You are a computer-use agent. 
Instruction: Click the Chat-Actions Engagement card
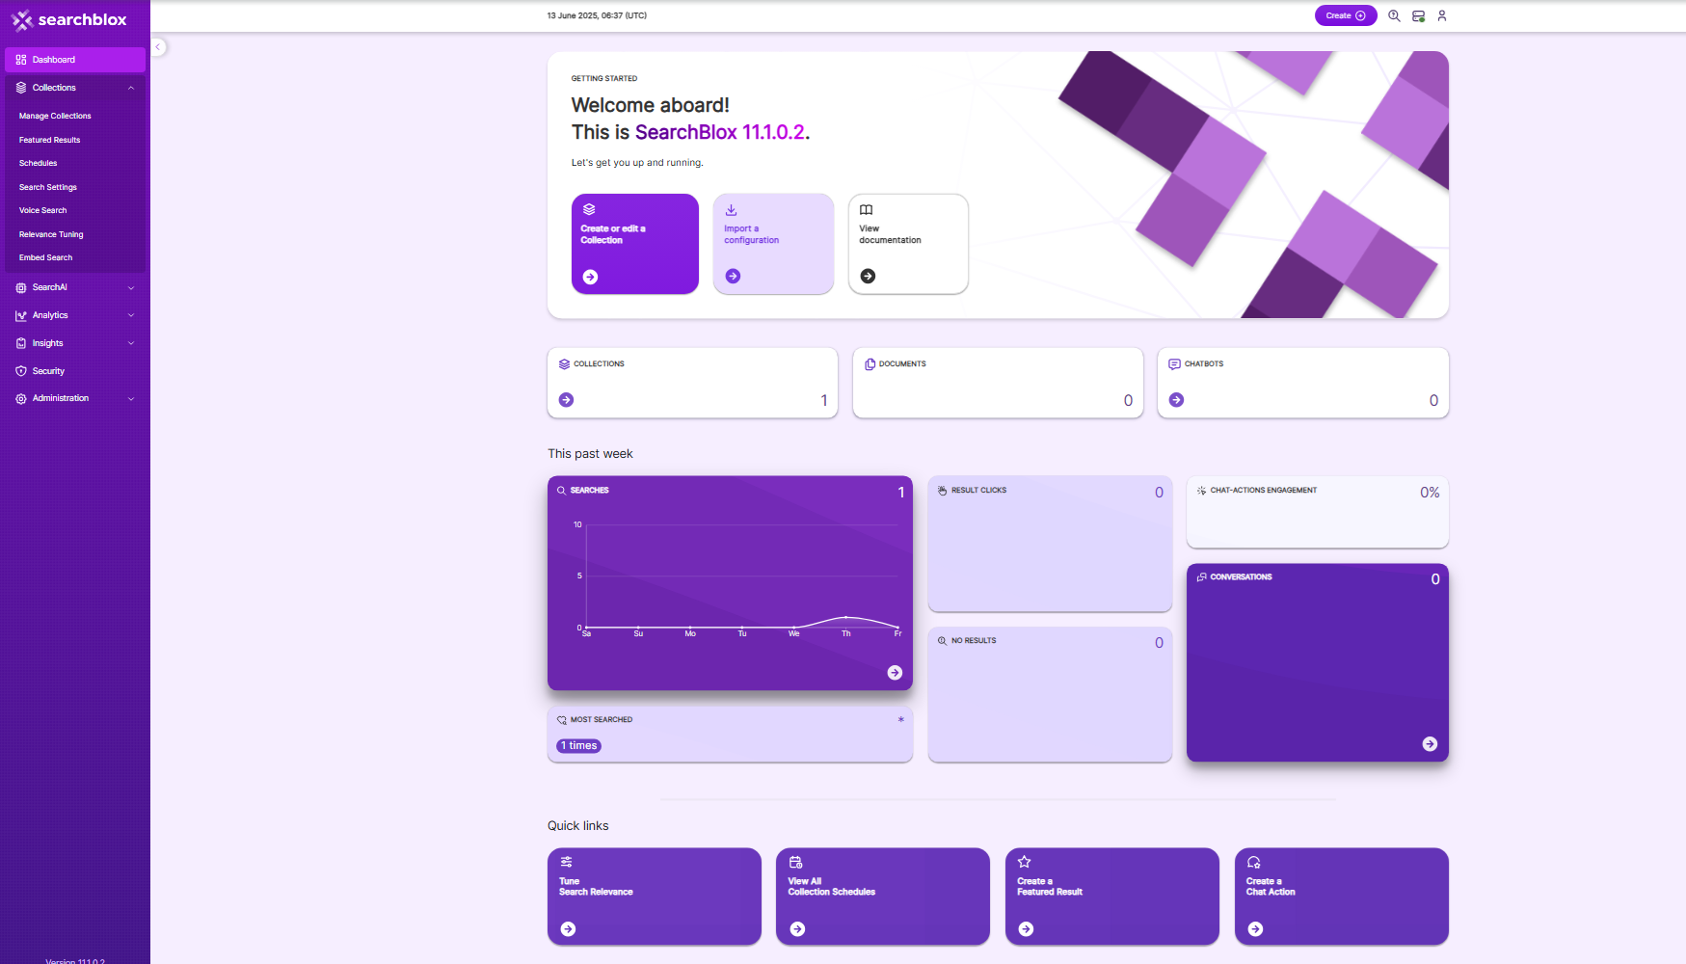(x=1317, y=512)
